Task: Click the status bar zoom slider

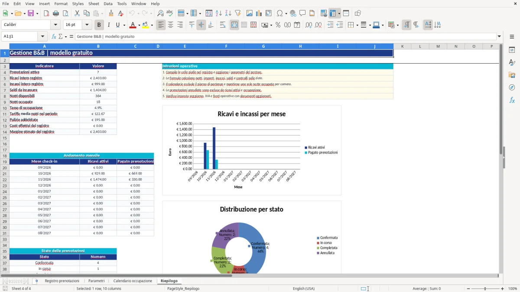Action: tap(485, 289)
